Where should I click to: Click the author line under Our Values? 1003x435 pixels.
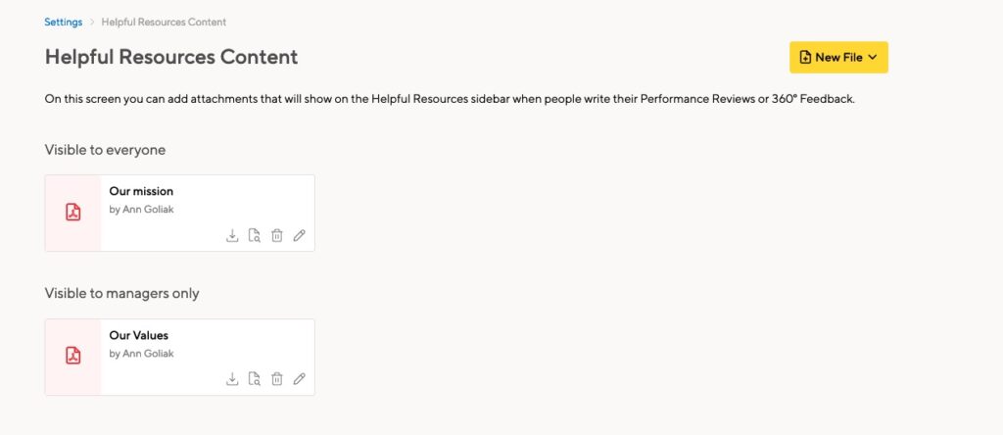pyautogui.click(x=141, y=353)
